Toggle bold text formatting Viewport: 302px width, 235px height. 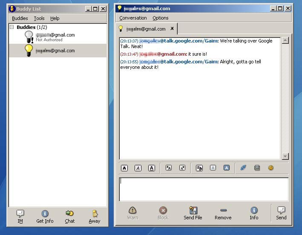124,168
